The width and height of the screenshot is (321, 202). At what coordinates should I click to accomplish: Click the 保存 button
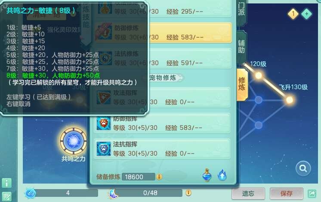(x=287, y=193)
